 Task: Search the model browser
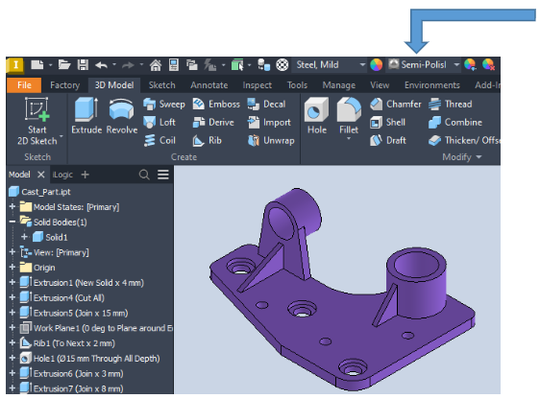[x=144, y=175]
